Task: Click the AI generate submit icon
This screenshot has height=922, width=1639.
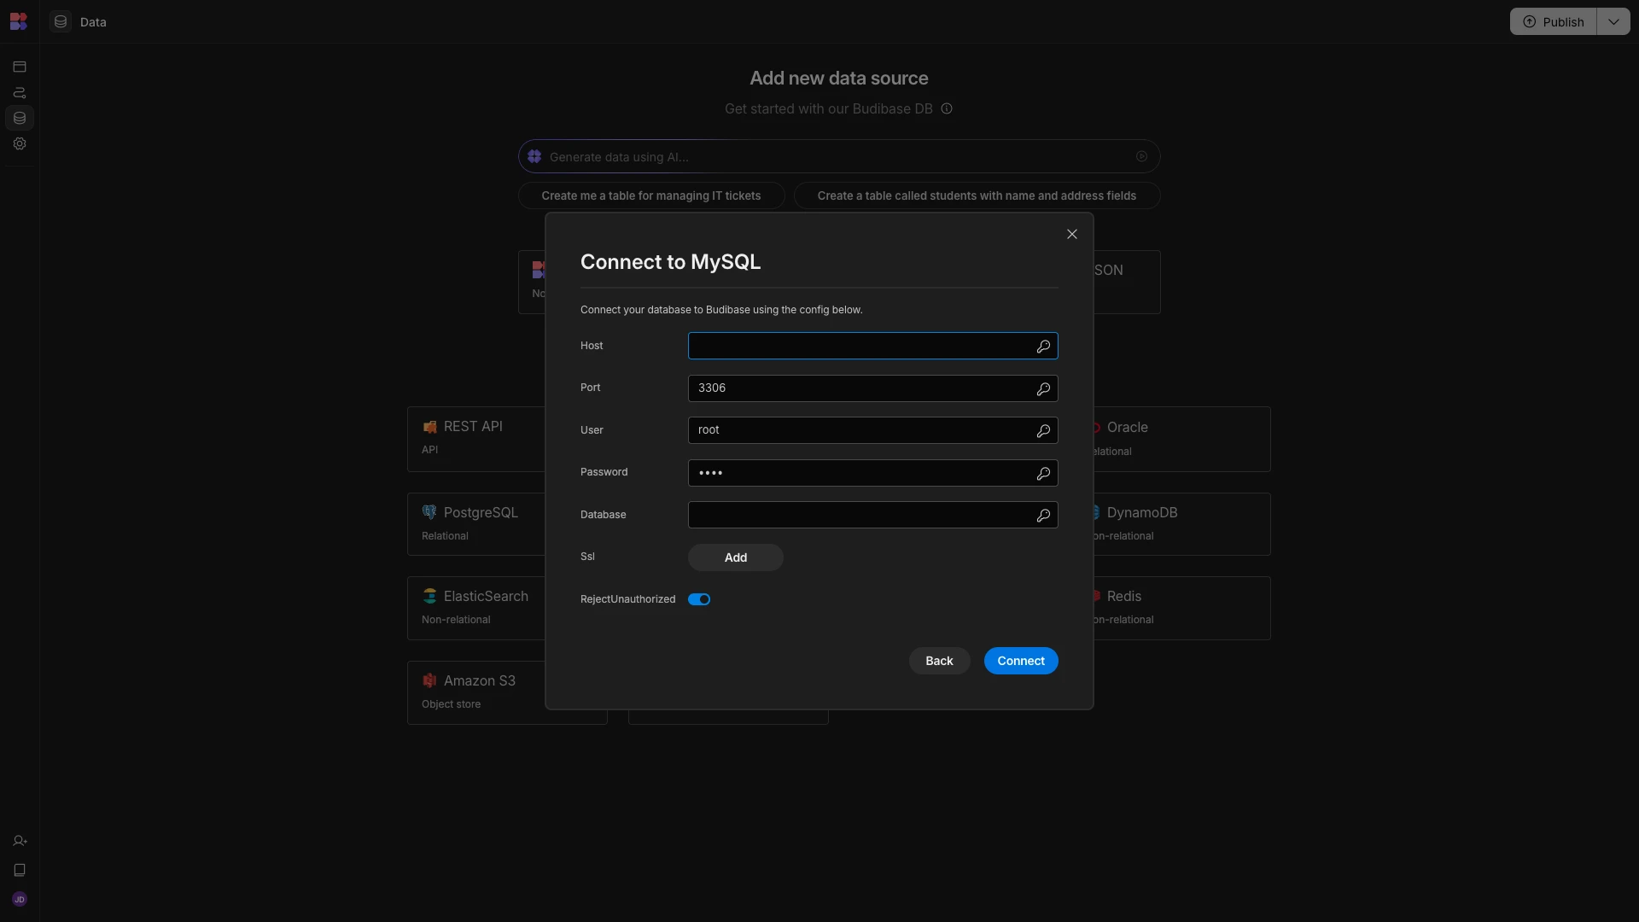Action: (1141, 156)
